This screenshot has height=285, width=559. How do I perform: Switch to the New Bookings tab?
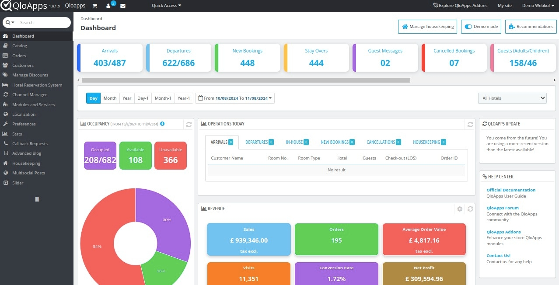338,142
